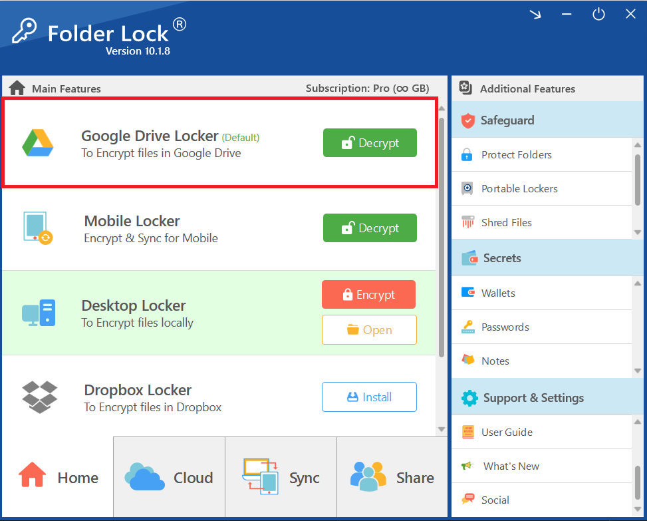Switch to the Cloud tab
This screenshot has height=521, width=647.
pyautogui.click(x=169, y=477)
